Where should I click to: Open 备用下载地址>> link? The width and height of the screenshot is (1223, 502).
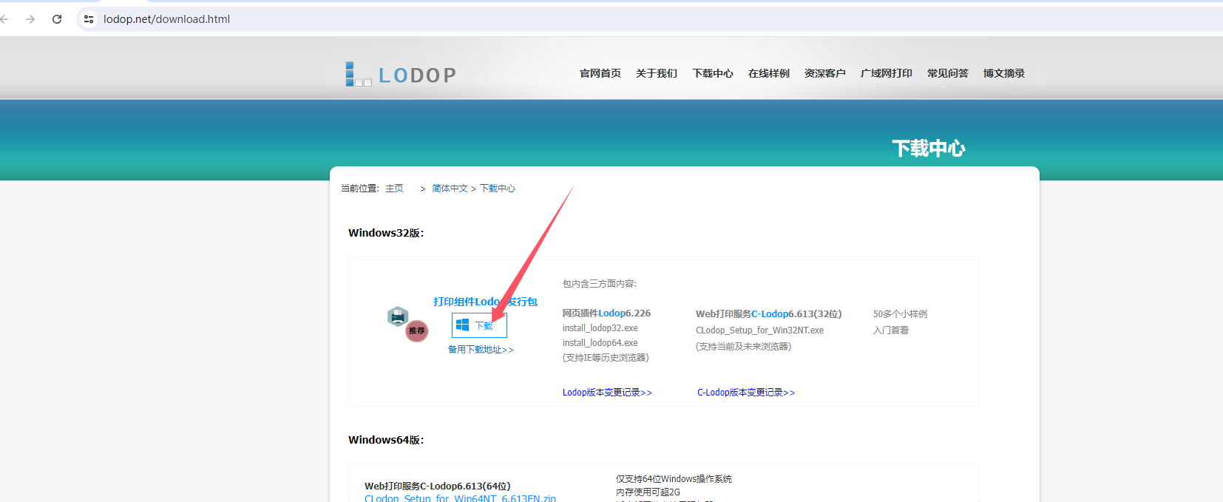click(x=481, y=350)
